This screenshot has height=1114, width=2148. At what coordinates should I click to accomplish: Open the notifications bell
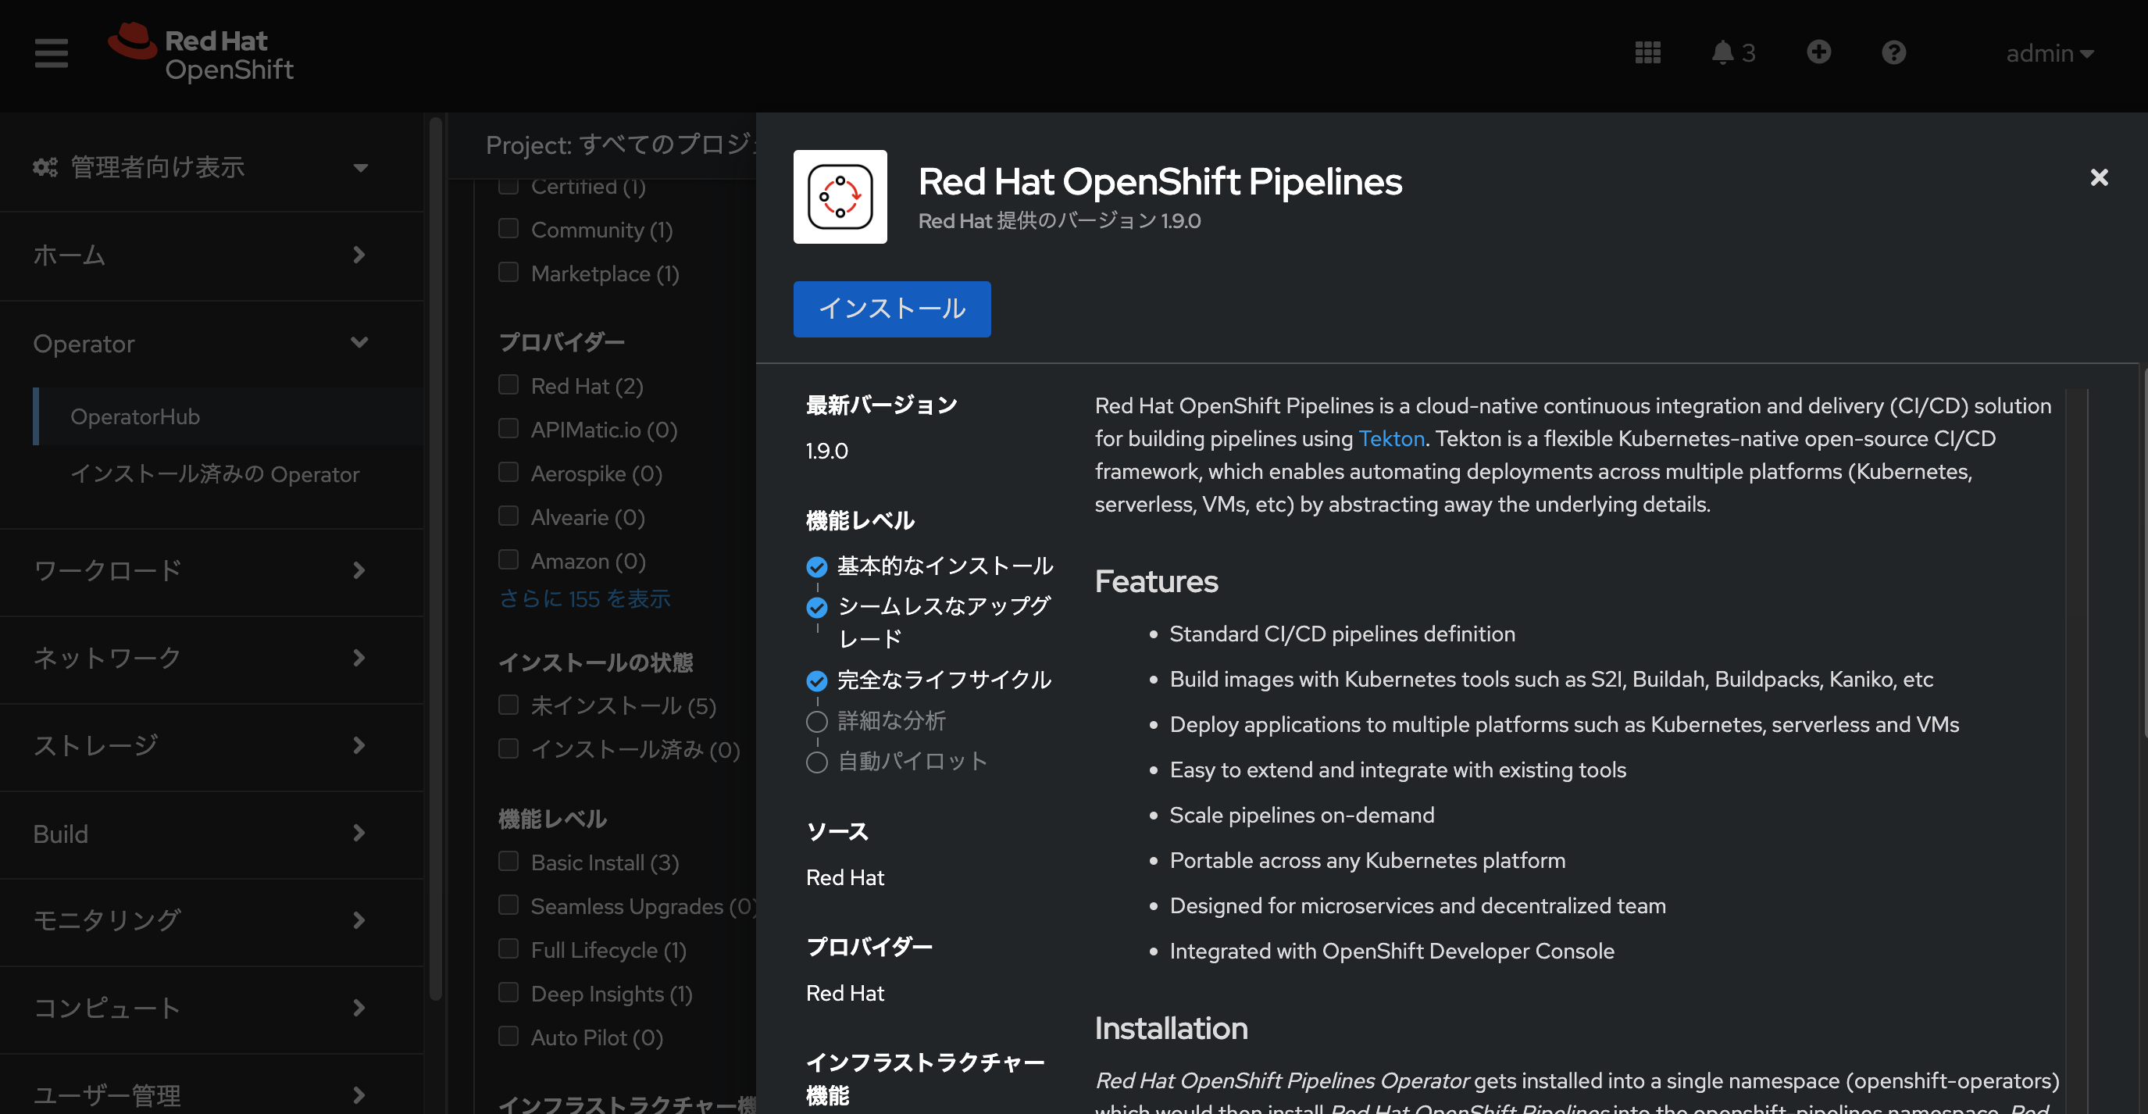point(1732,53)
